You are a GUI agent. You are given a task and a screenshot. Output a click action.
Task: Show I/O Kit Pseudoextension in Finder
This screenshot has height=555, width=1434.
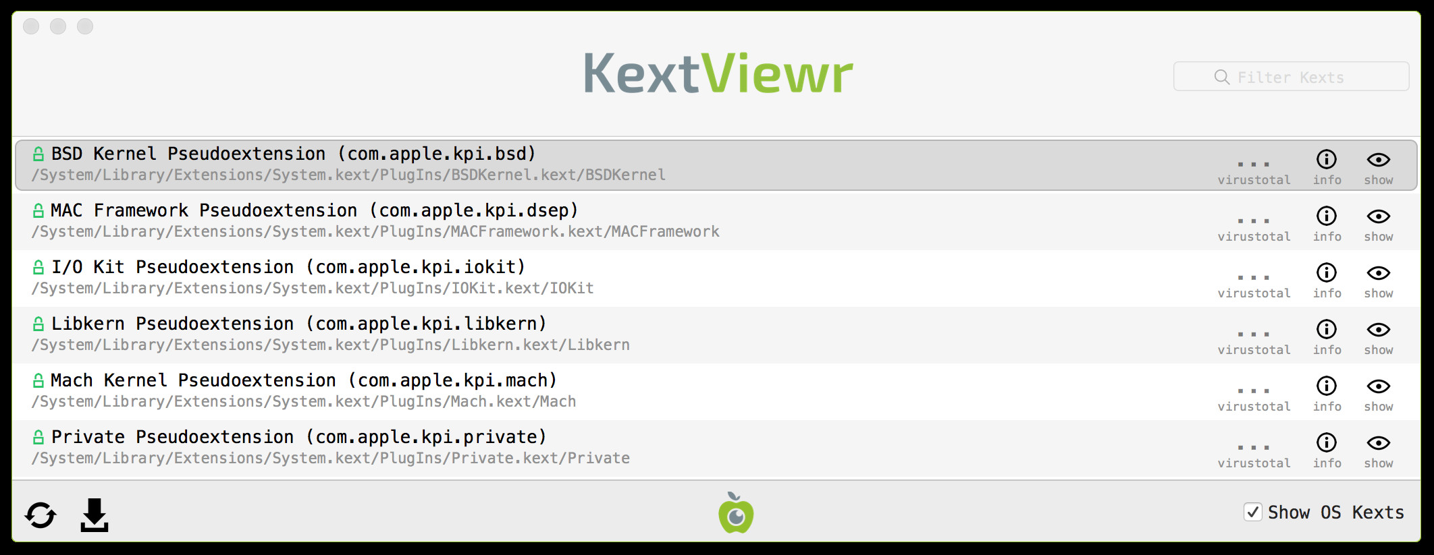click(1378, 279)
